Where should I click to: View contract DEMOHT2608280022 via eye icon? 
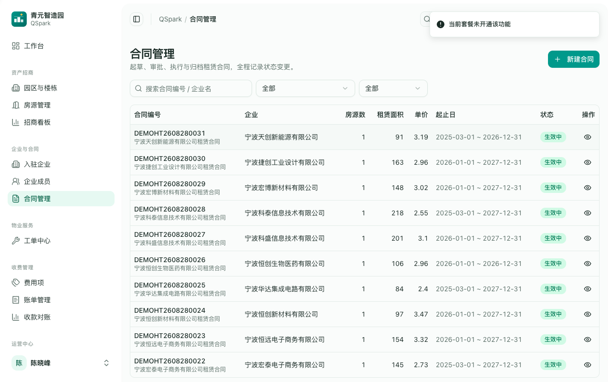click(x=588, y=365)
